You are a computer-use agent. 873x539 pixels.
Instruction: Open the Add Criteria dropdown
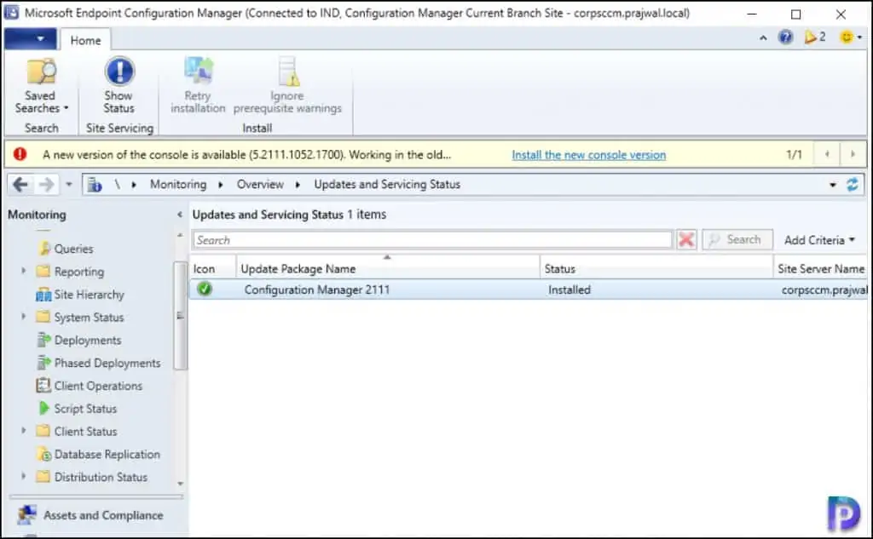[x=819, y=240]
